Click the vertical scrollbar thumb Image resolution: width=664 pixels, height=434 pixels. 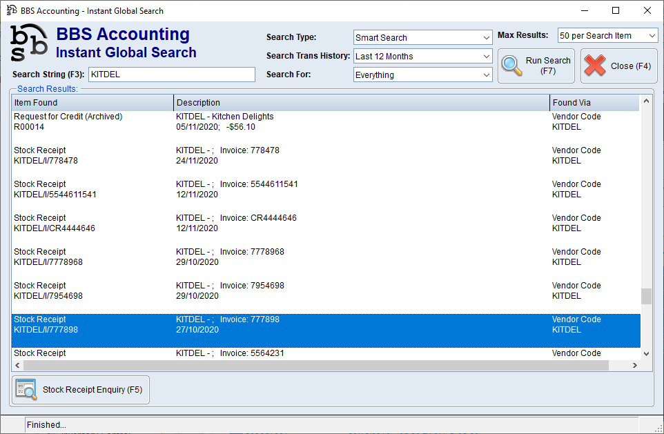(646, 297)
